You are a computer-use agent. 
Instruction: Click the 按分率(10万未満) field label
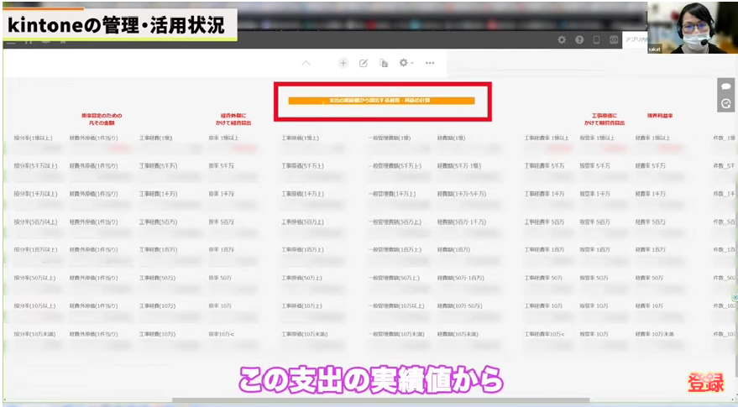34,334
